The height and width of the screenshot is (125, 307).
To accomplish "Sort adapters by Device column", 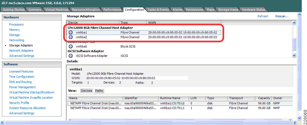I will [x=93, y=23].
